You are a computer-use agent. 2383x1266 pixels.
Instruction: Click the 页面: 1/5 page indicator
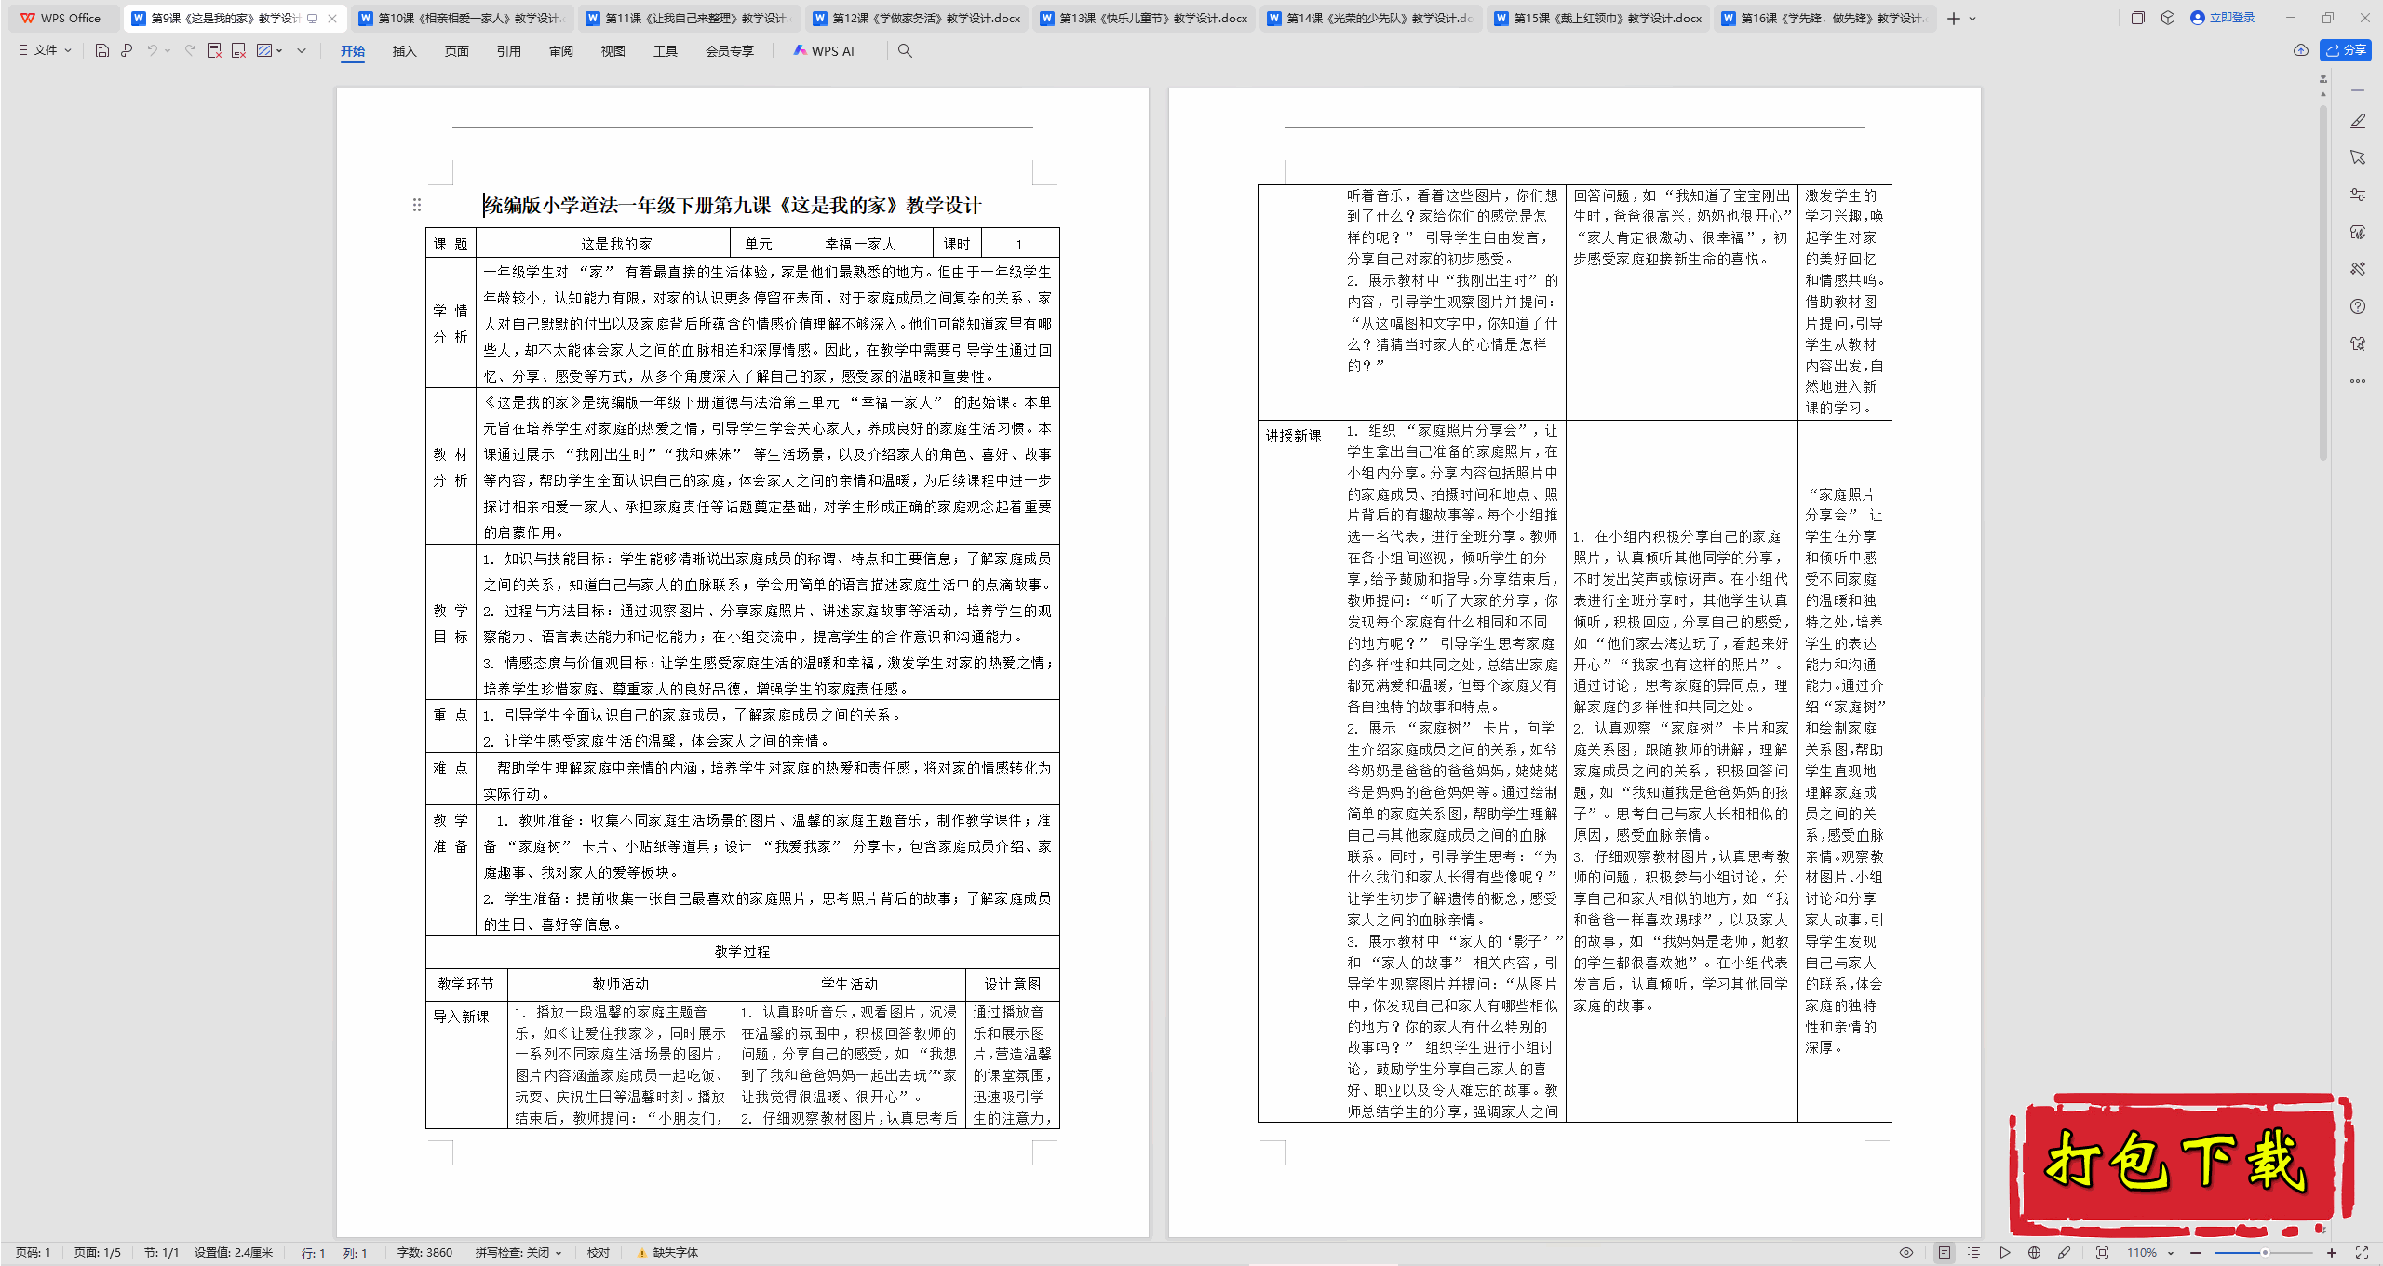point(98,1253)
